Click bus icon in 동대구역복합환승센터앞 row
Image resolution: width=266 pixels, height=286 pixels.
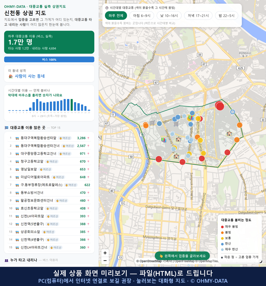17,138
